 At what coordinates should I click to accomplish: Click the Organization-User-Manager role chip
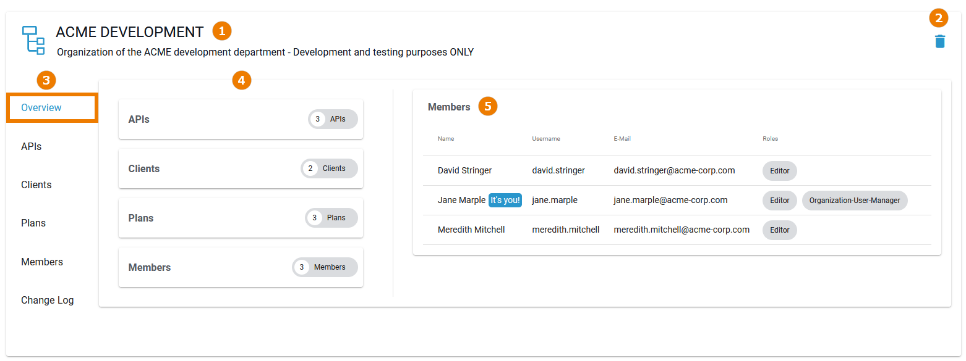pyautogui.click(x=855, y=200)
